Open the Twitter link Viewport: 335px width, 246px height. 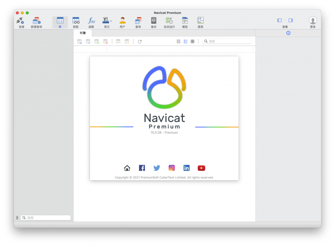click(x=157, y=168)
